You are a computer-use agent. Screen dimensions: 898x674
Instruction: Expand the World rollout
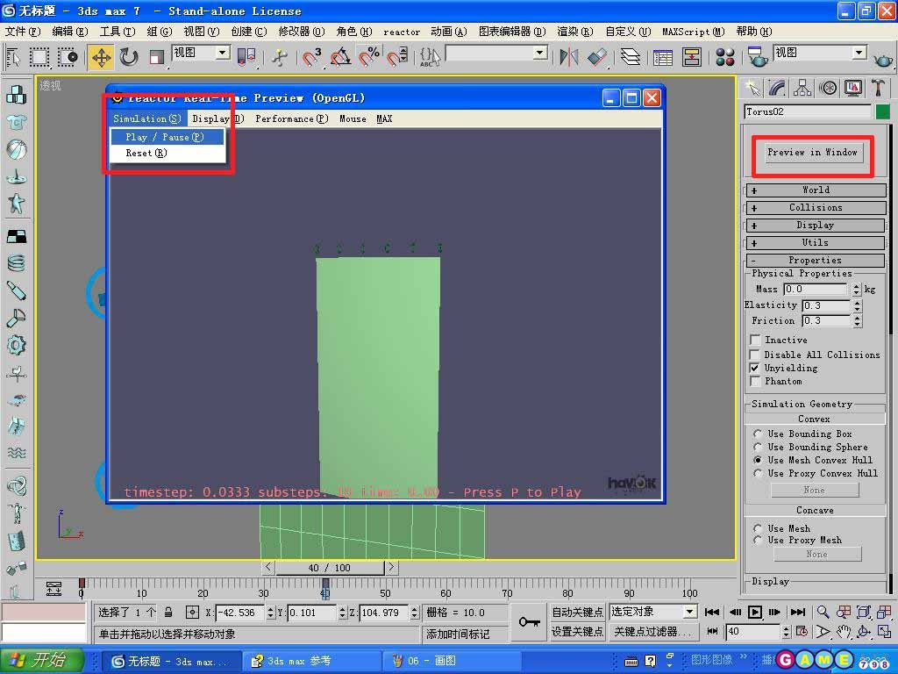coord(816,190)
